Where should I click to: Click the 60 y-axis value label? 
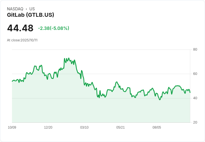click(195, 74)
